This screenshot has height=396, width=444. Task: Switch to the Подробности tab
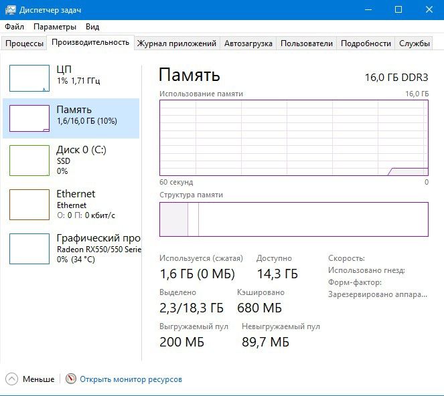click(x=366, y=43)
